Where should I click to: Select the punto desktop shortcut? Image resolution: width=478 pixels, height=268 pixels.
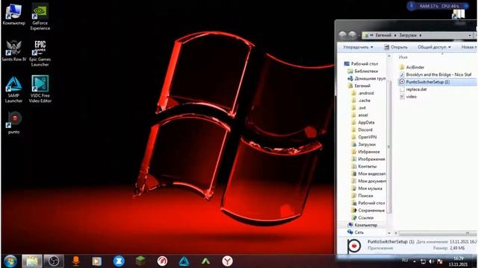[x=13, y=123]
